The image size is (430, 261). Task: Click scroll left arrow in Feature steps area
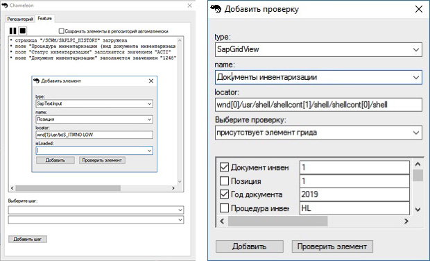pos(12,188)
